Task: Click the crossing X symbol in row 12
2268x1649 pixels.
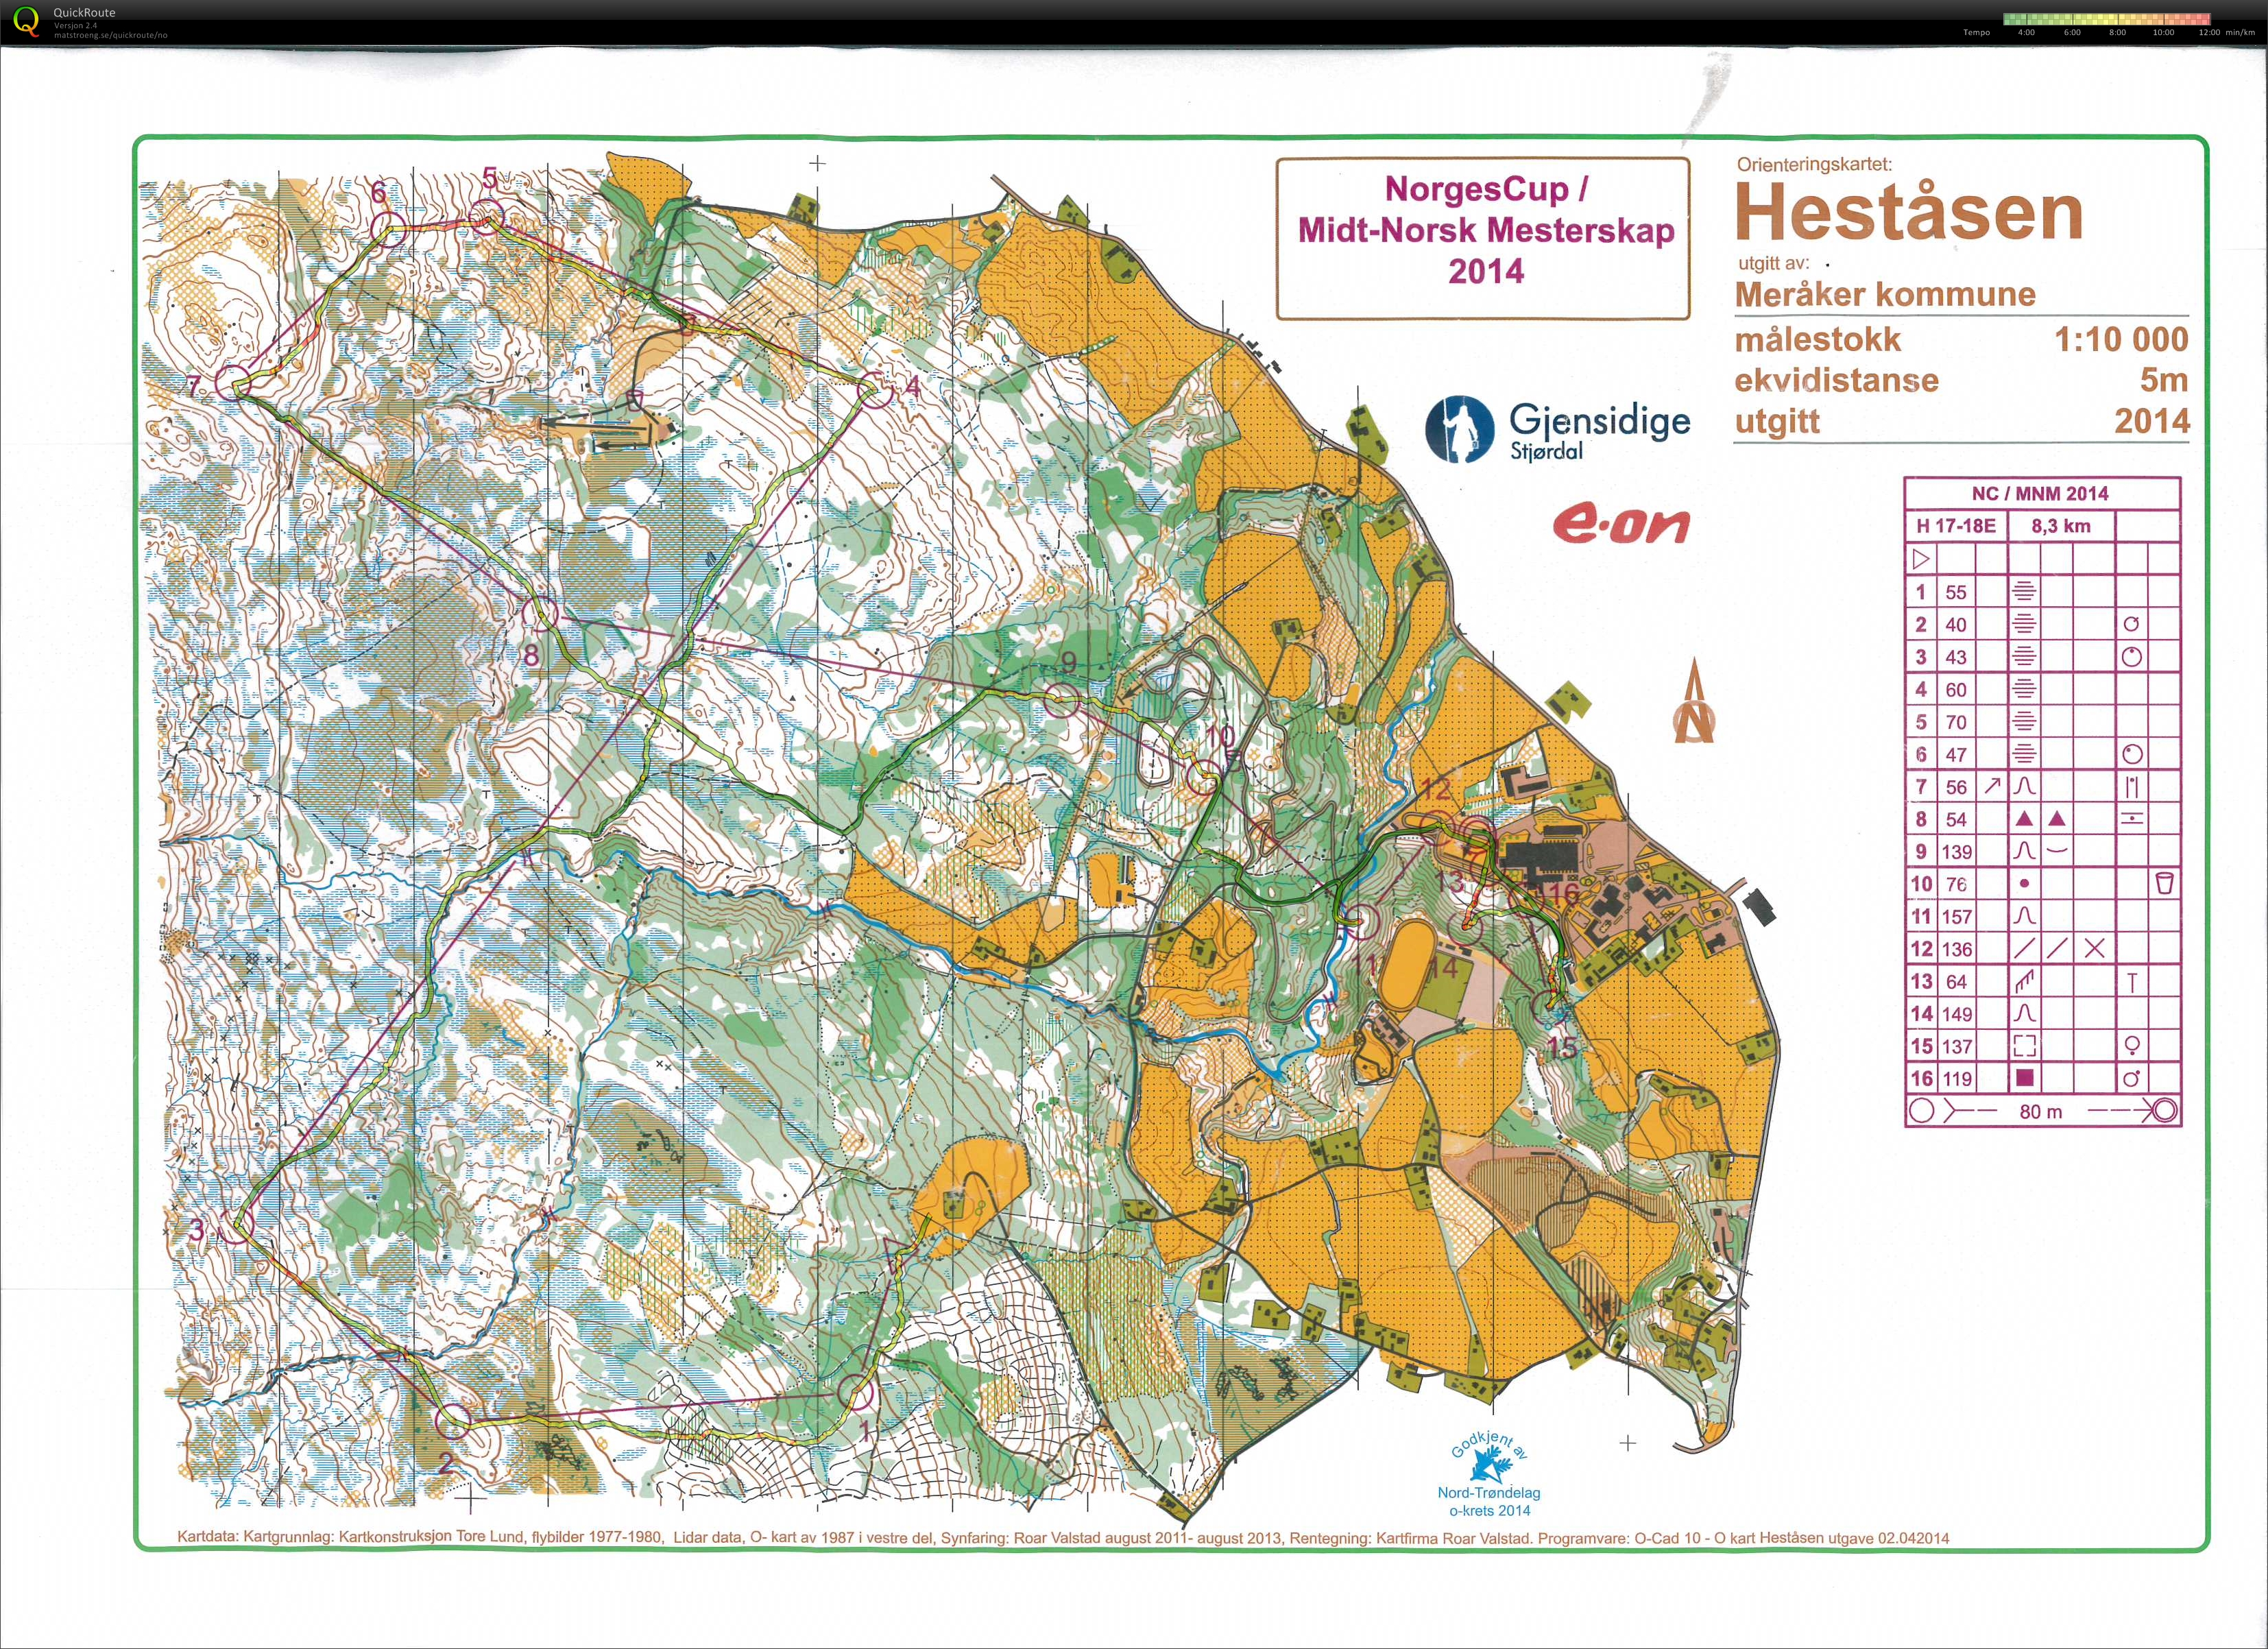Action: click(2094, 948)
